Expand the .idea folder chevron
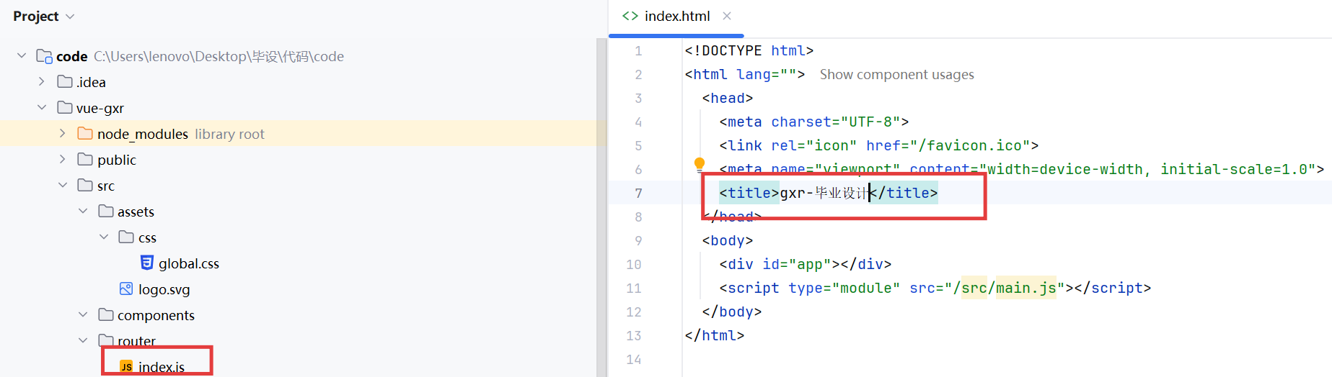Screen dimensions: 1332x377 pos(42,81)
